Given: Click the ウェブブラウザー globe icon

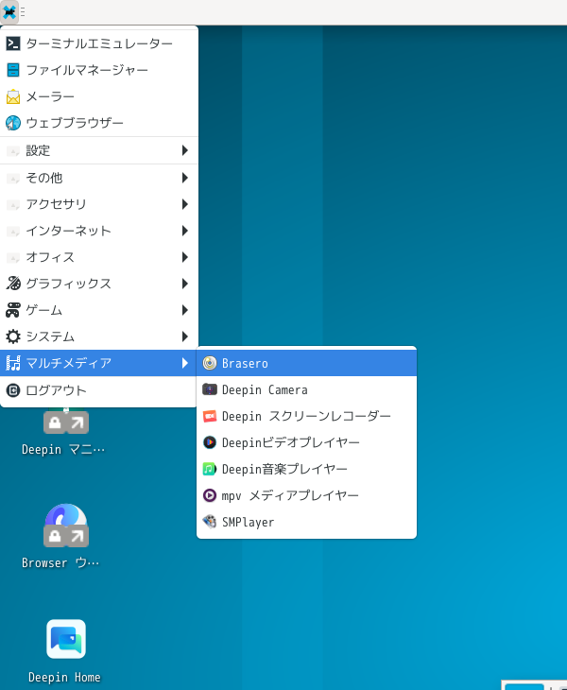Looking at the screenshot, I should click(13, 123).
